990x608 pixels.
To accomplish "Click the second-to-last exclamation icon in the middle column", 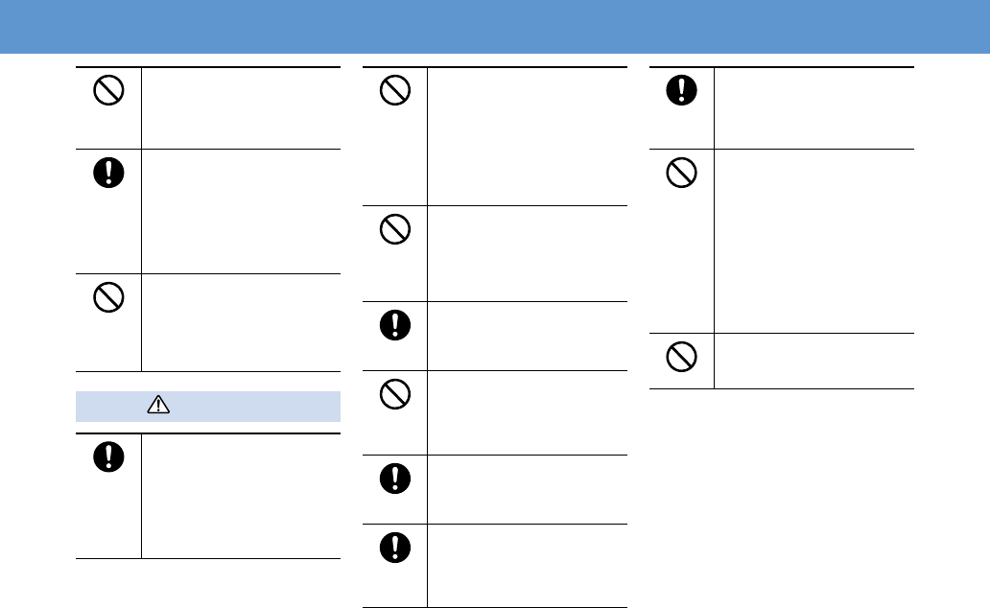I will 395,478.
